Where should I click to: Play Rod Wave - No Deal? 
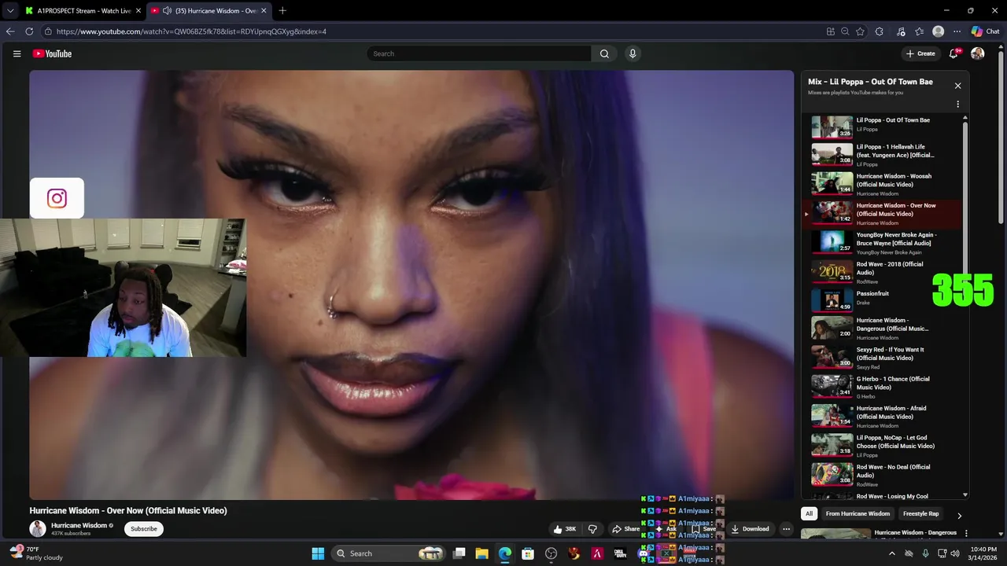884,475
